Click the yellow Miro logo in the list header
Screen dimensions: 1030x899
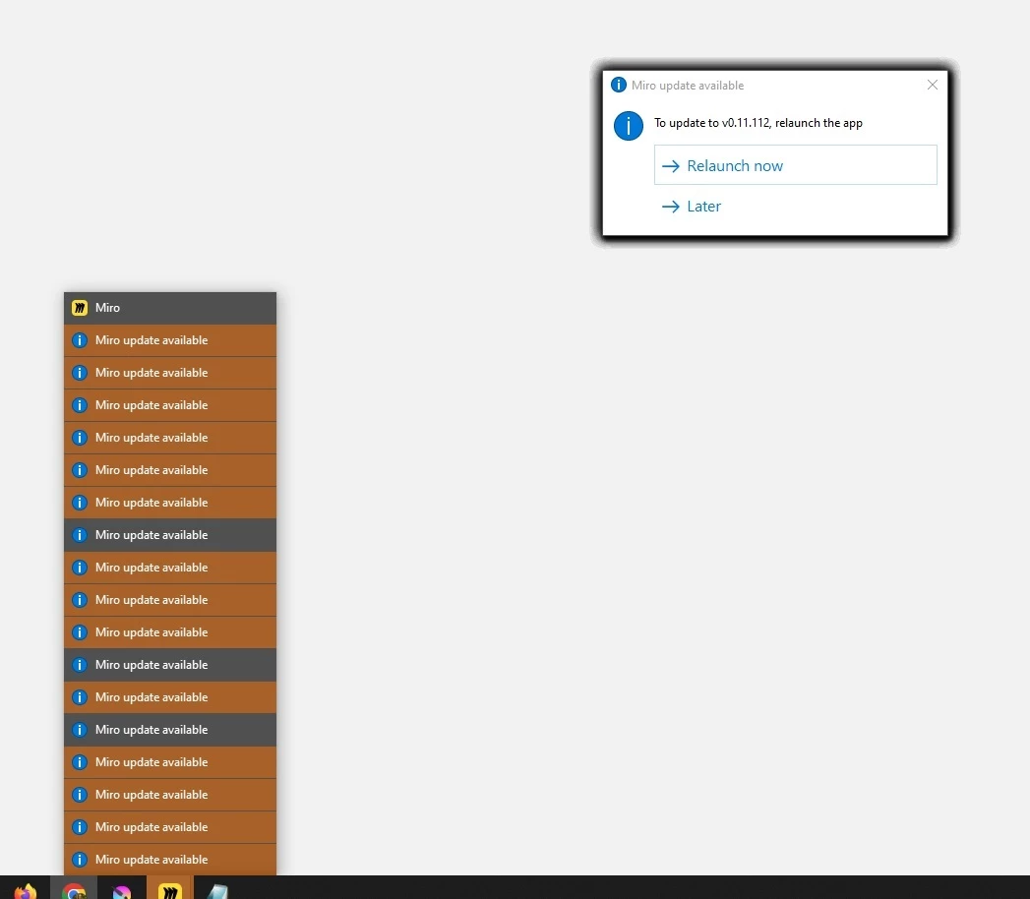click(80, 308)
